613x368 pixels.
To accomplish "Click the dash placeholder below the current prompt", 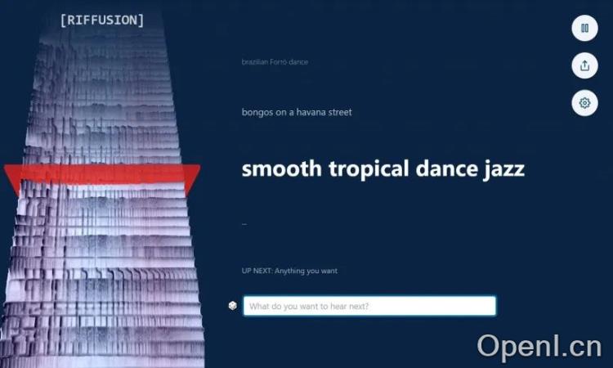I will coord(244,222).
